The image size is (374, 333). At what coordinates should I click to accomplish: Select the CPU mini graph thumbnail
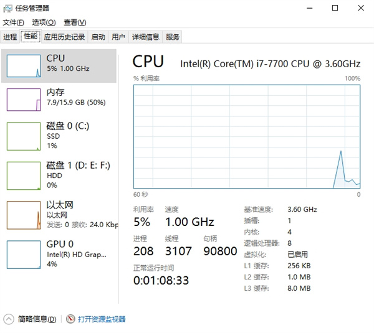click(23, 65)
